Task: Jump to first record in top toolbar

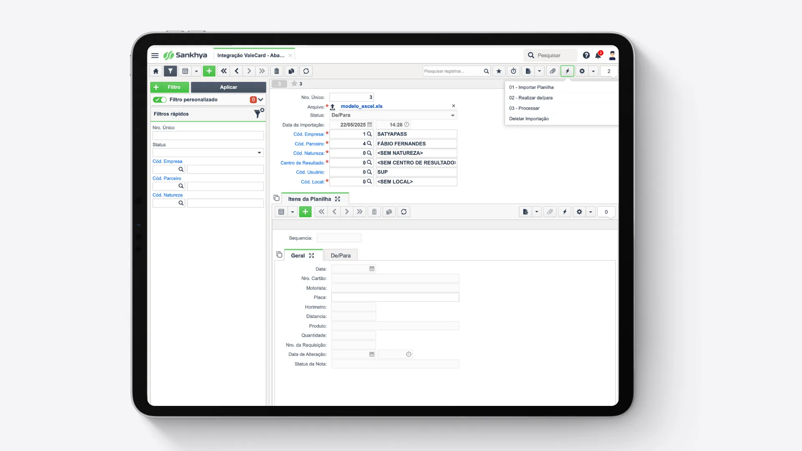Action: coord(224,71)
